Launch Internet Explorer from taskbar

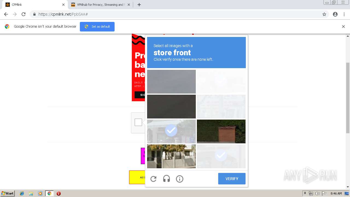point(22,193)
